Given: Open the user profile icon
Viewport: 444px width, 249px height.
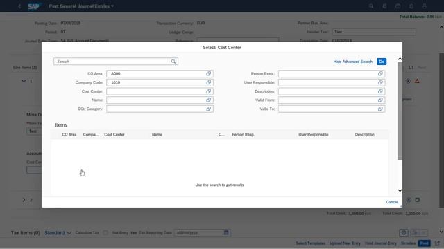Looking at the screenshot, I should (x=425, y=6).
